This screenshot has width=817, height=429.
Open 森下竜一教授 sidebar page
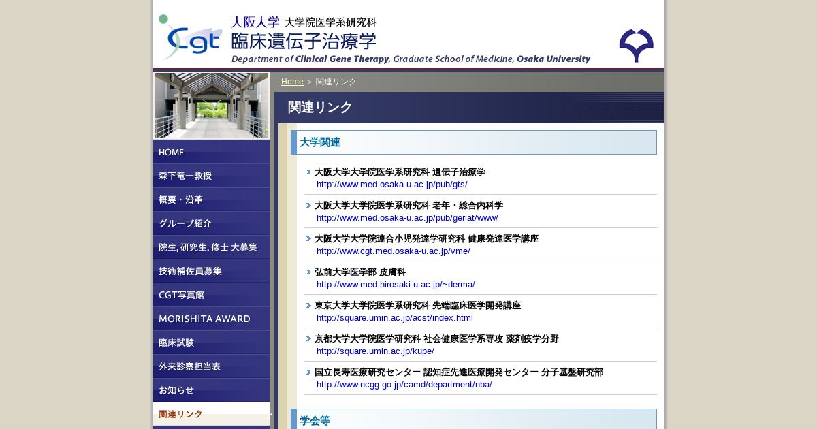pos(211,176)
